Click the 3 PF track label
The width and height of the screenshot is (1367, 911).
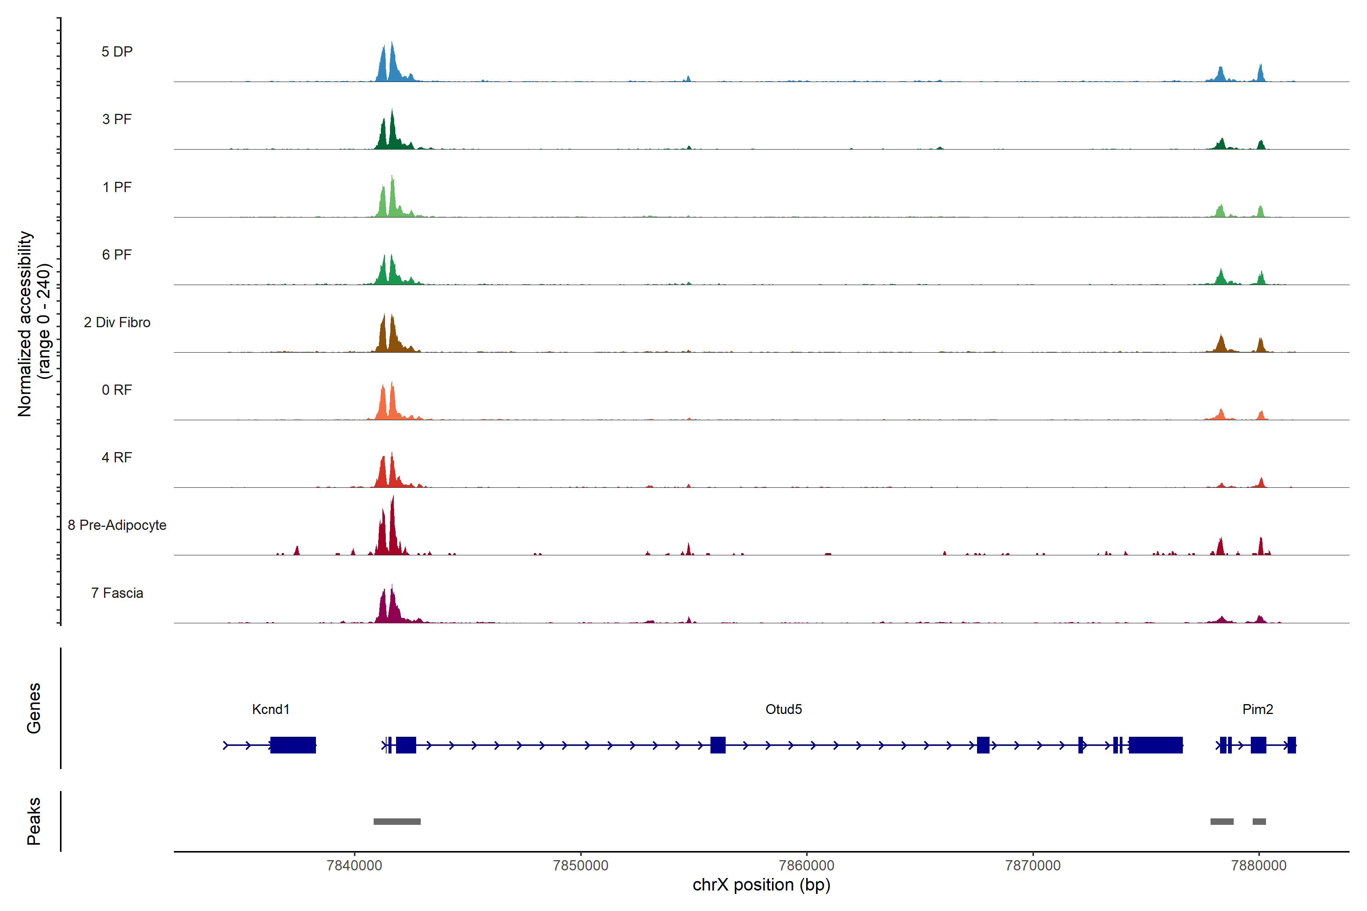tap(117, 119)
